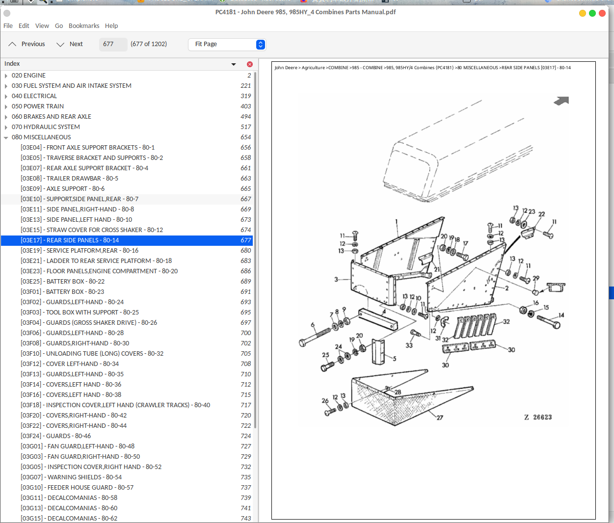Open TOOL BOX WITH SUPPORT - 80-25
This screenshot has height=523, width=614.
(92, 313)
